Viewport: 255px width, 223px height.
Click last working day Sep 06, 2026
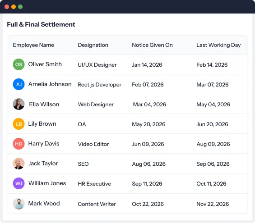pos(213,164)
